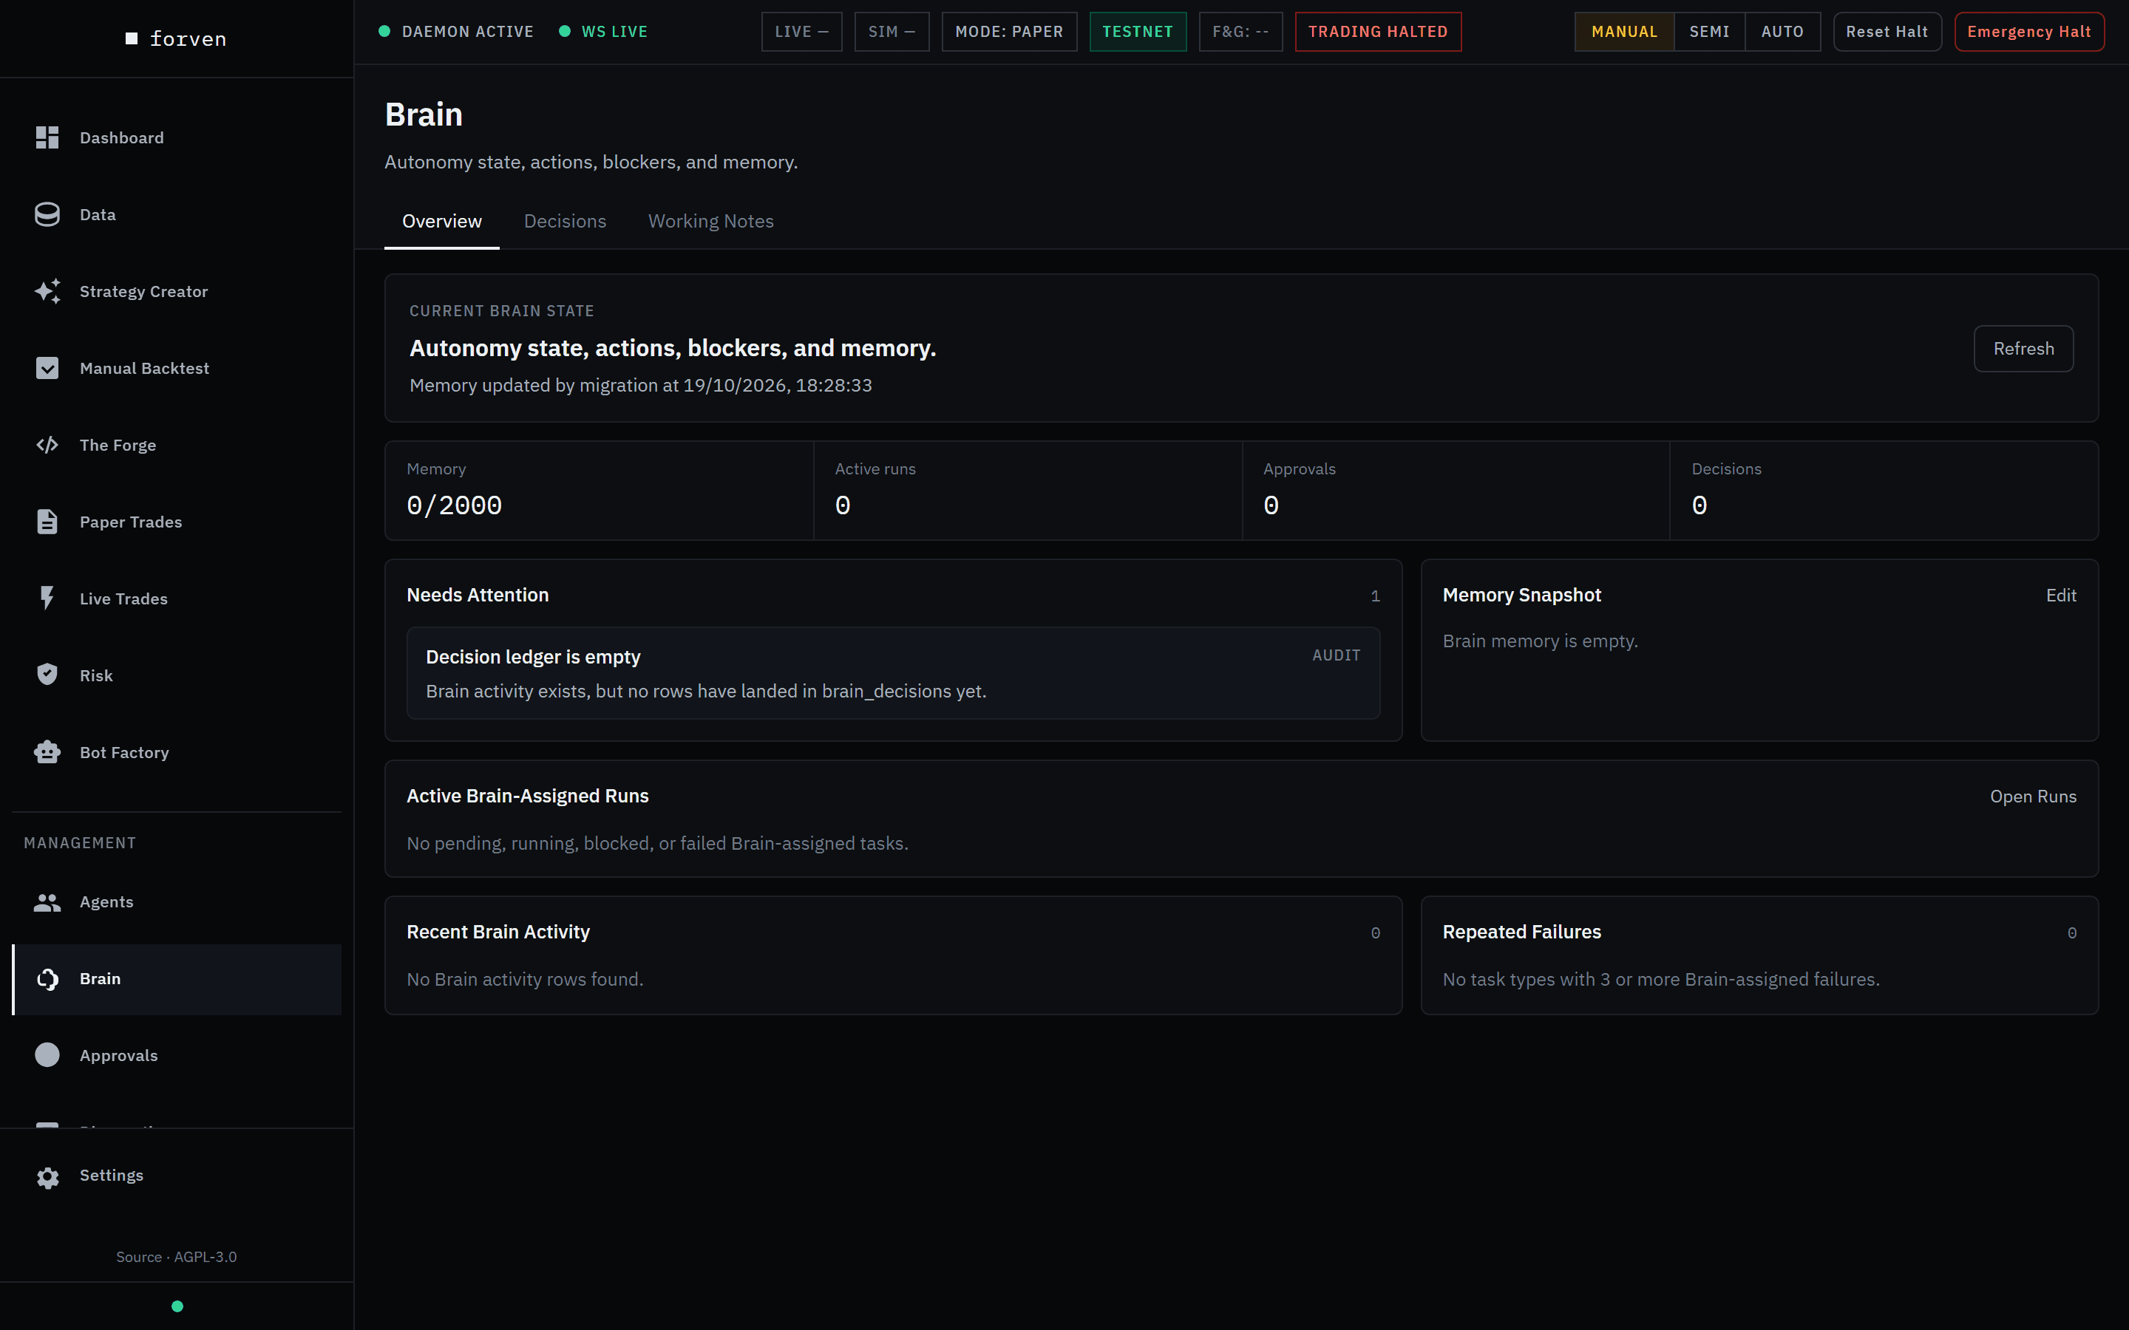Switch to the Decisions tab
The width and height of the screenshot is (2129, 1330).
[x=565, y=221]
